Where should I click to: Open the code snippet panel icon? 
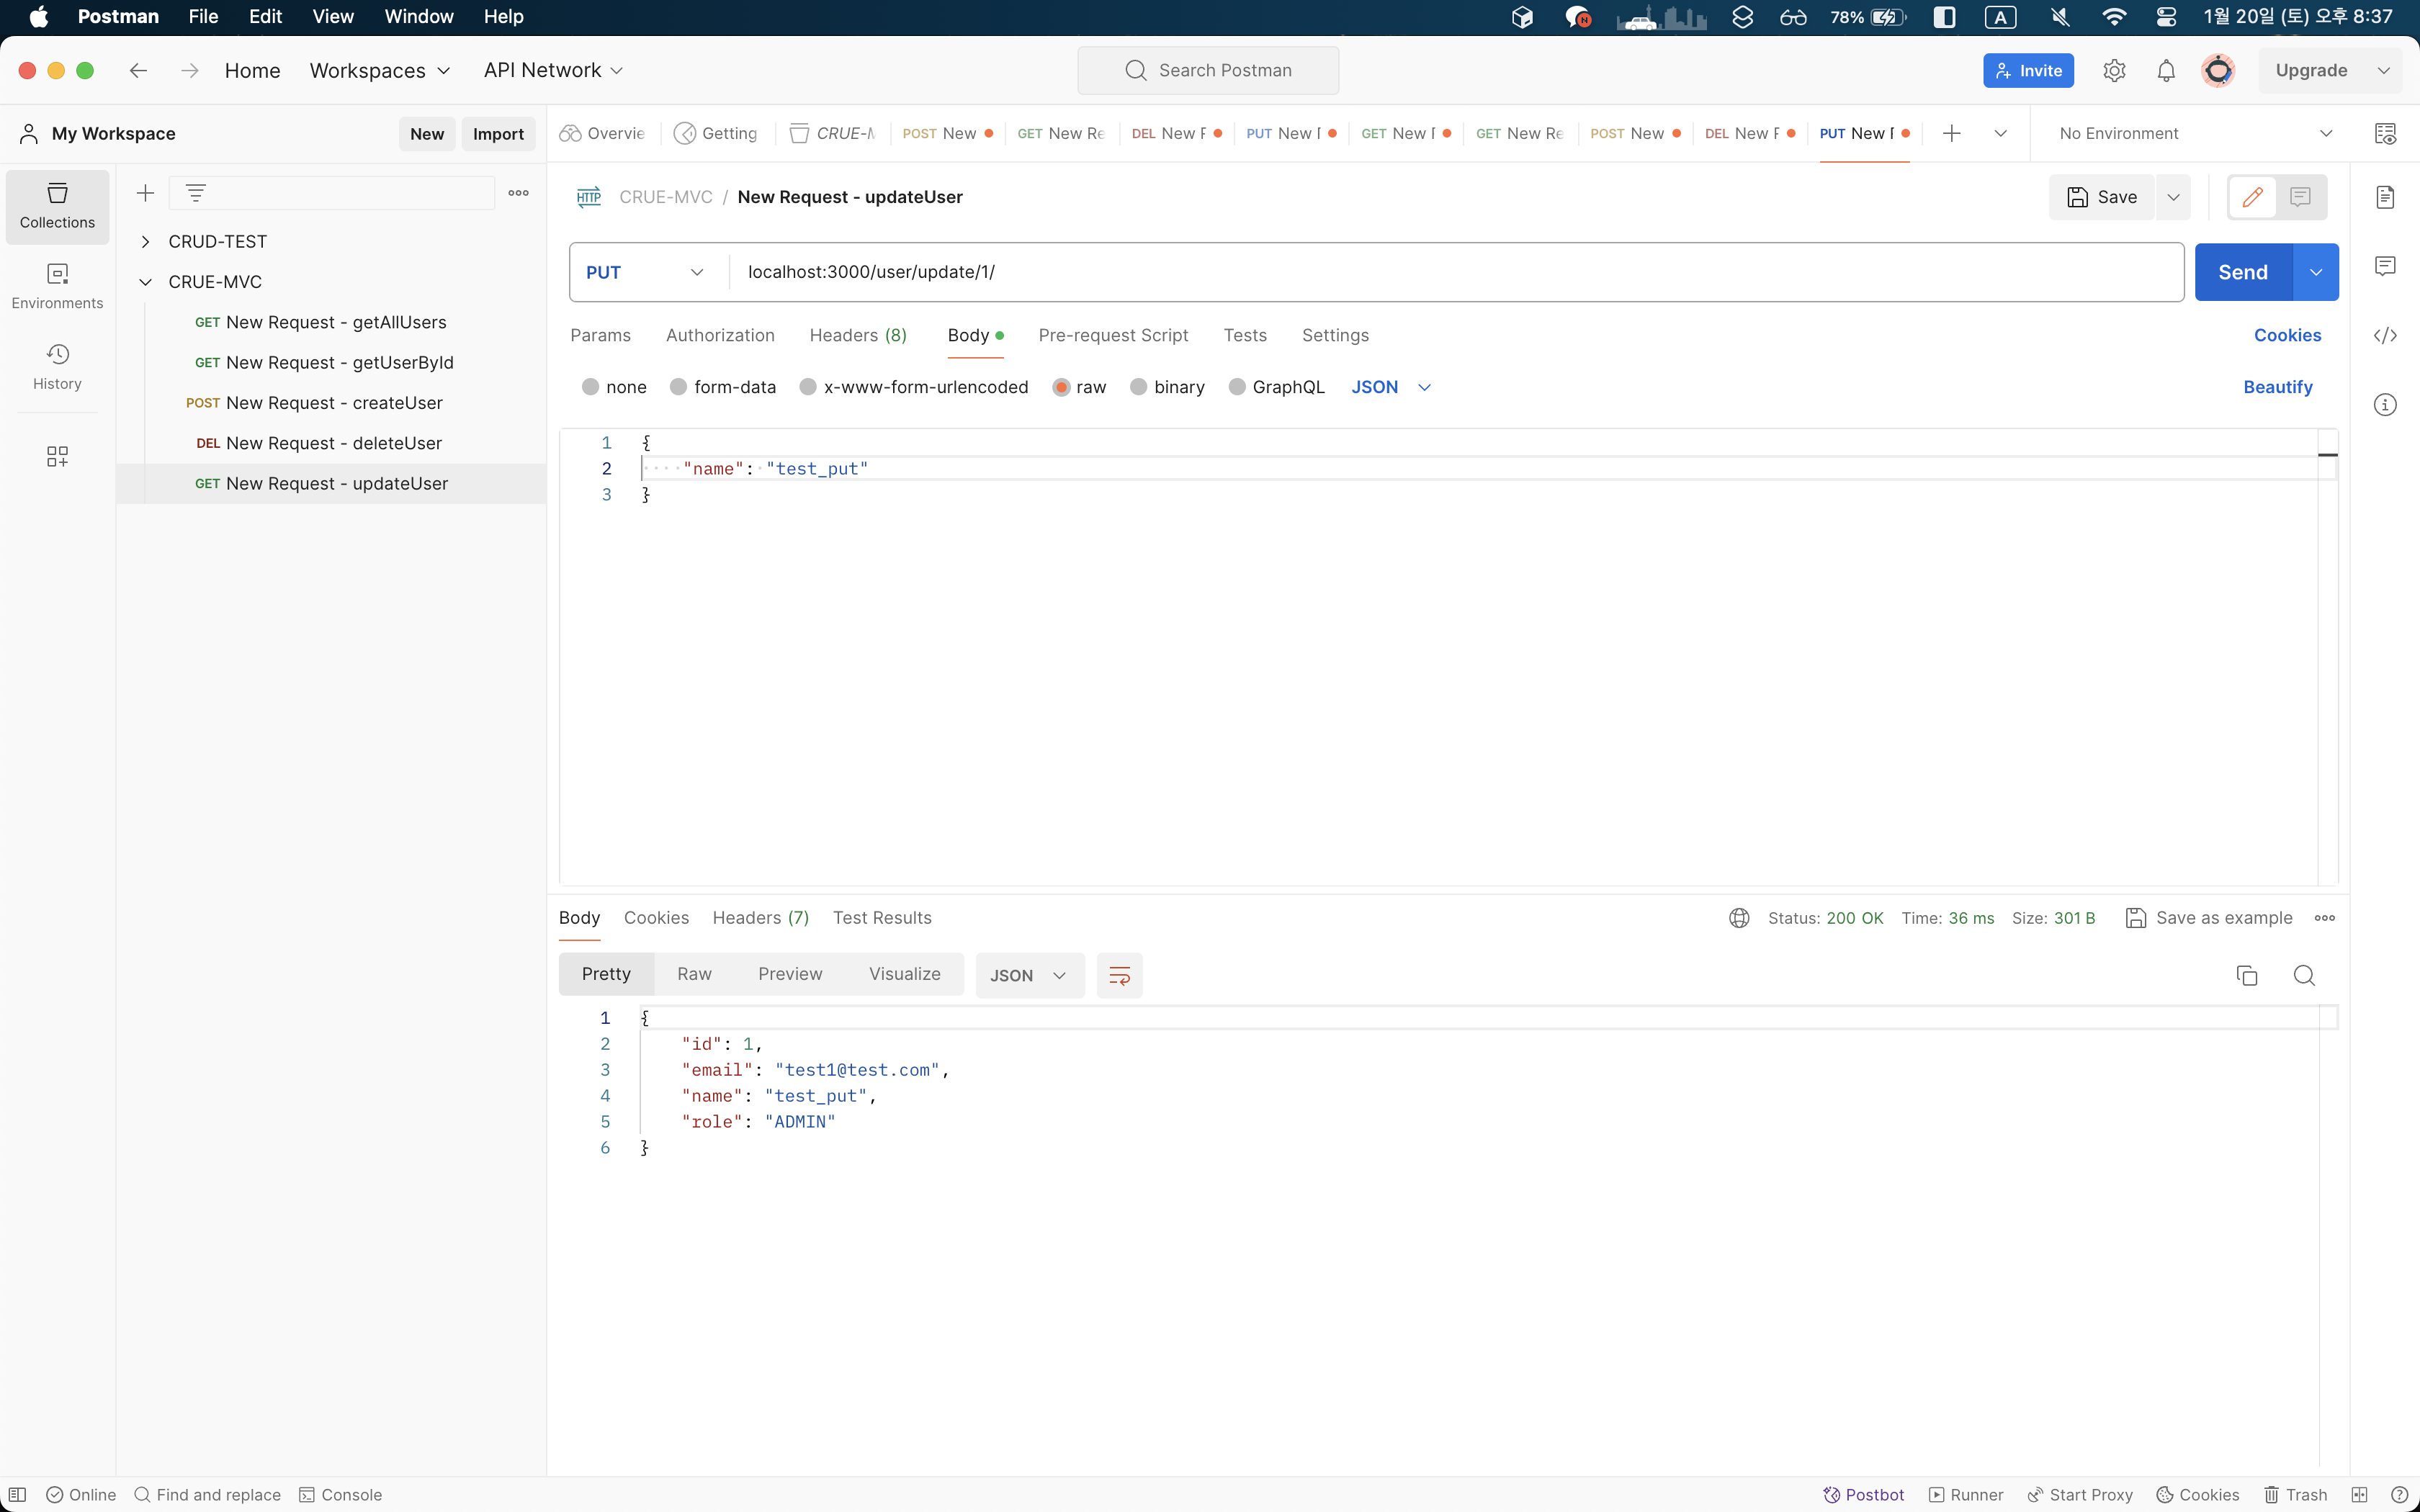coord(2385,336)
